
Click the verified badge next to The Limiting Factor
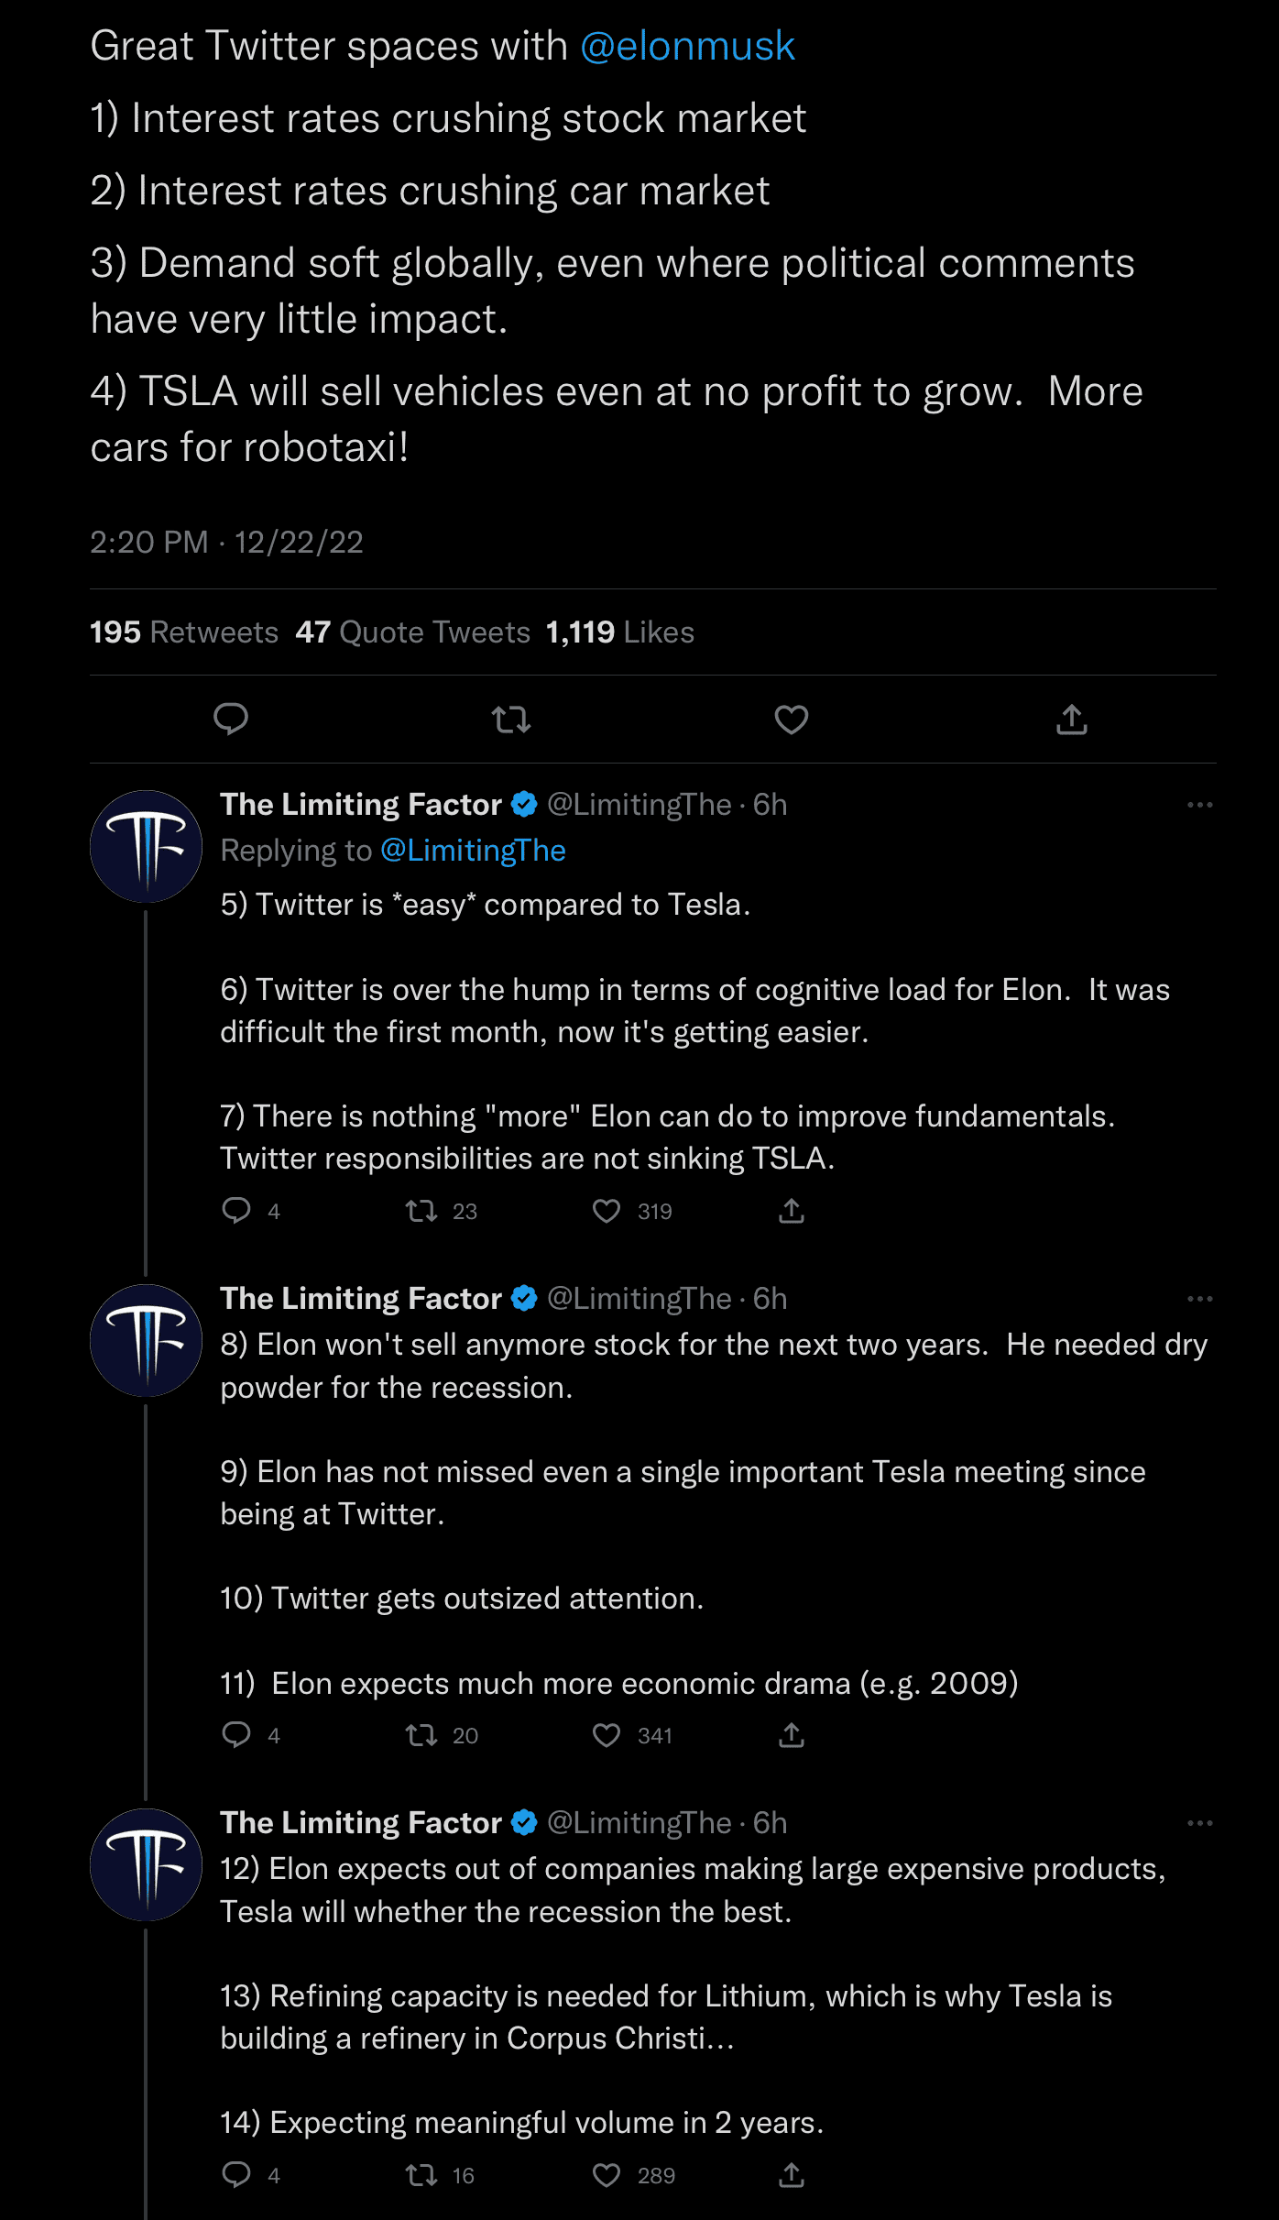click(522, 804)
